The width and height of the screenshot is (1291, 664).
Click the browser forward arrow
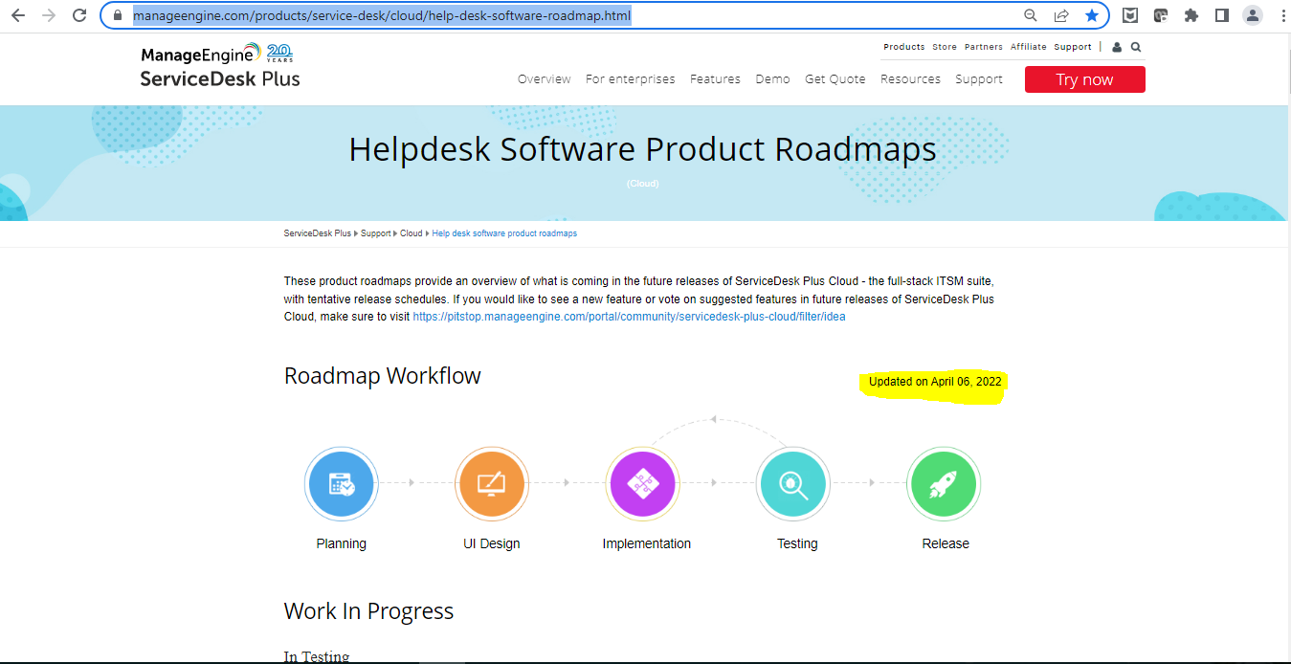click(x=49, y=15)
